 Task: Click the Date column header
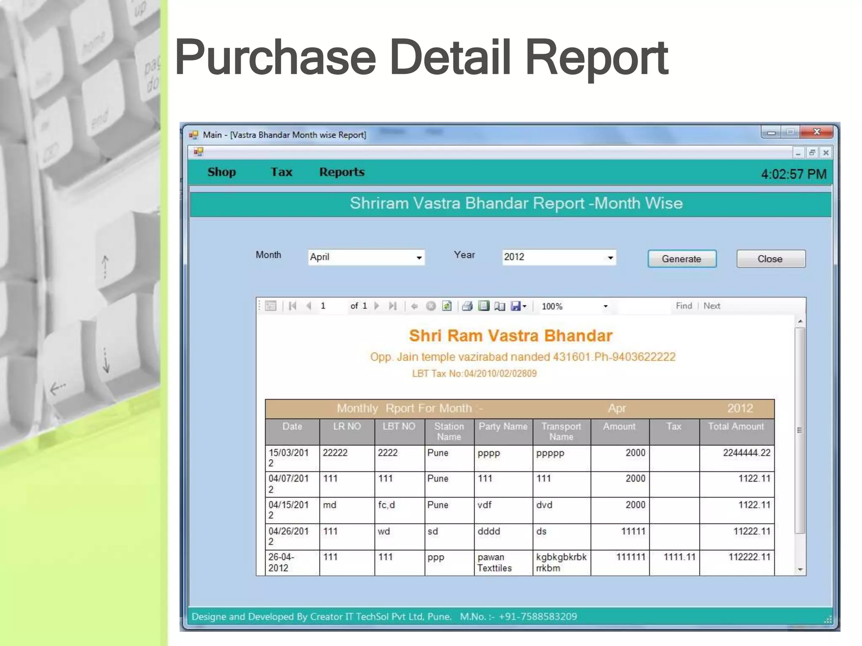pyautogui.click(x=292, y=432)
